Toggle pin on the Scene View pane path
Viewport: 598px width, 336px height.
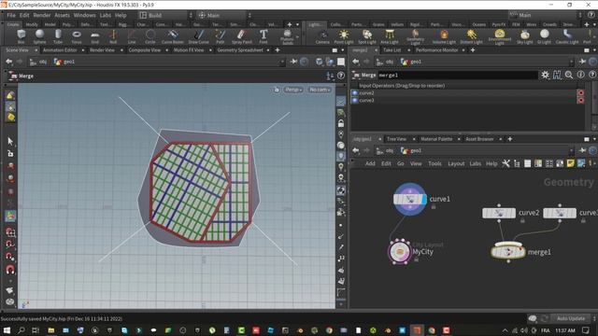coord(293,62)
